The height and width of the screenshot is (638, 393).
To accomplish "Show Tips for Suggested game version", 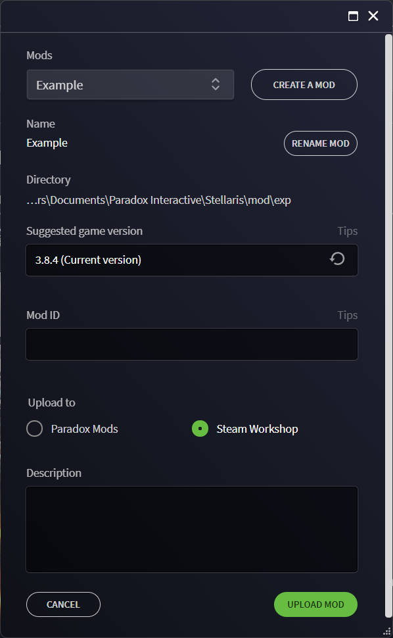I will coord(348,231).
